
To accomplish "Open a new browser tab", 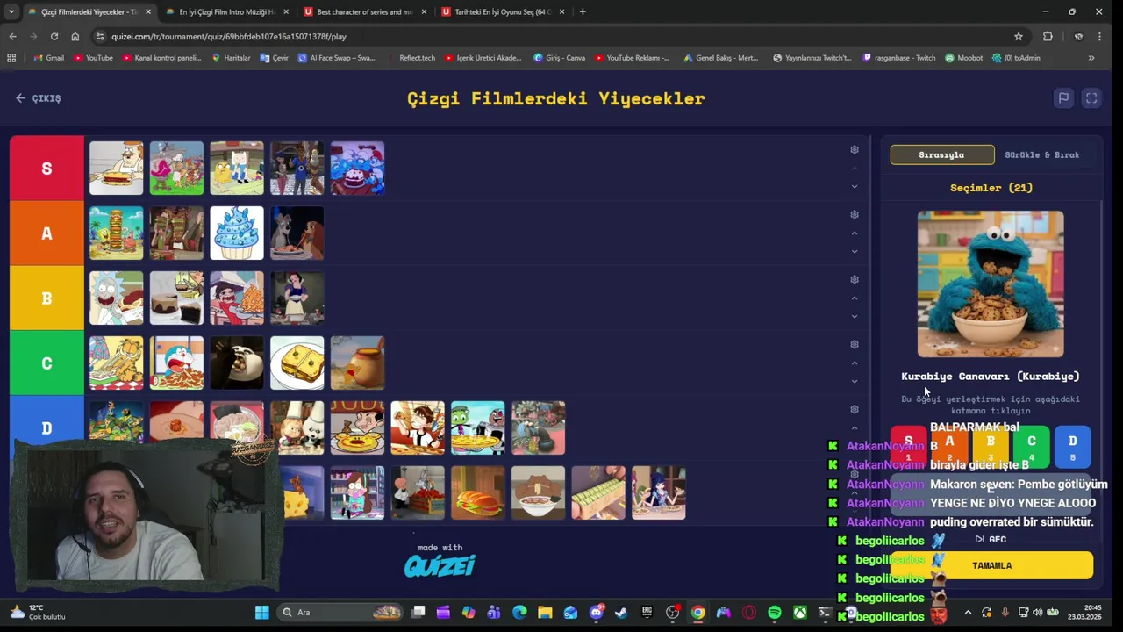I will [x=583, y=11].
